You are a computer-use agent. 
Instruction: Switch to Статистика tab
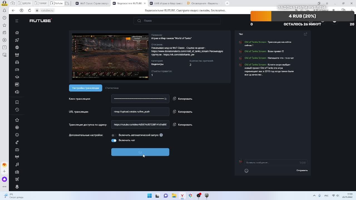[x=112, y=88]
